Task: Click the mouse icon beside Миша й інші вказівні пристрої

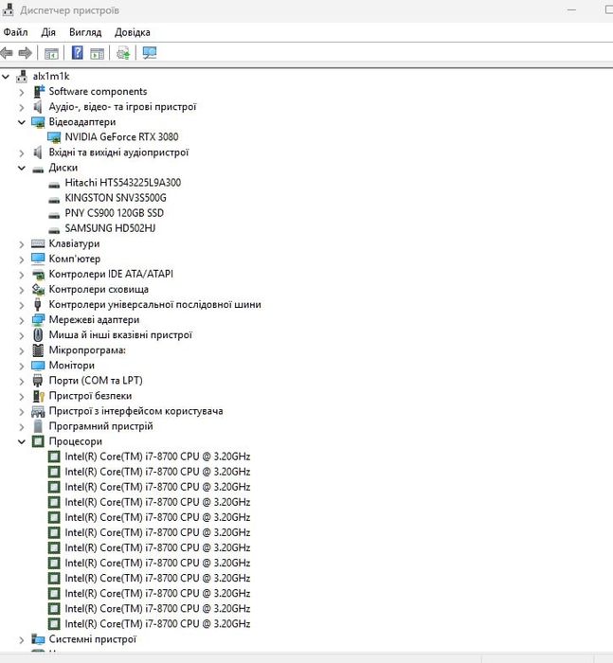Action: tap(38, 335)
